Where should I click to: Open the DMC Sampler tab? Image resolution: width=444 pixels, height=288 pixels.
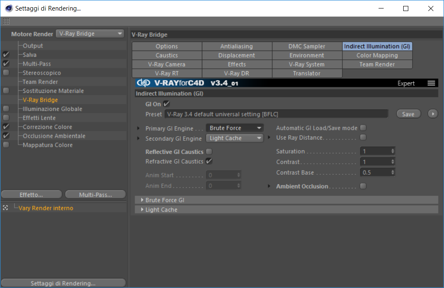307,46
